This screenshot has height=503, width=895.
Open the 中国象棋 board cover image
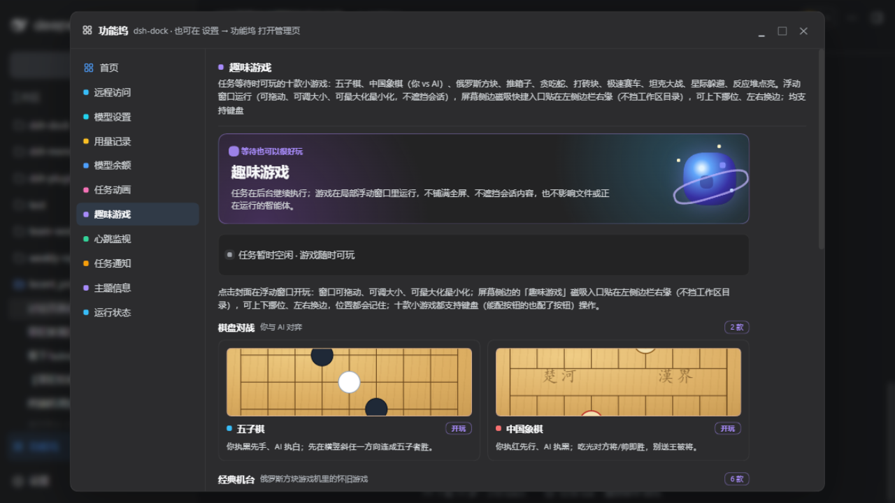pos(618,382)
